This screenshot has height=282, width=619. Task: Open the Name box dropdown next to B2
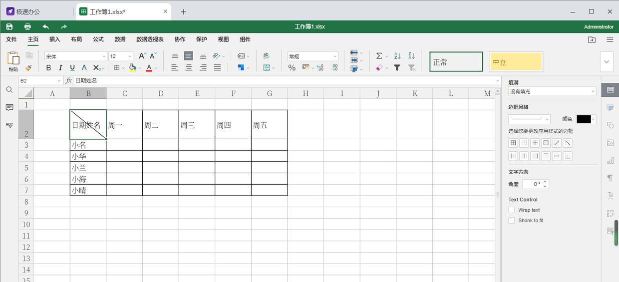click(59, 80)
